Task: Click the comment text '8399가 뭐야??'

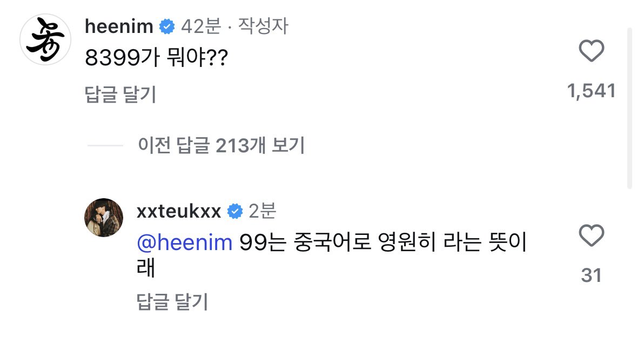Action: [x=155, y=59]
